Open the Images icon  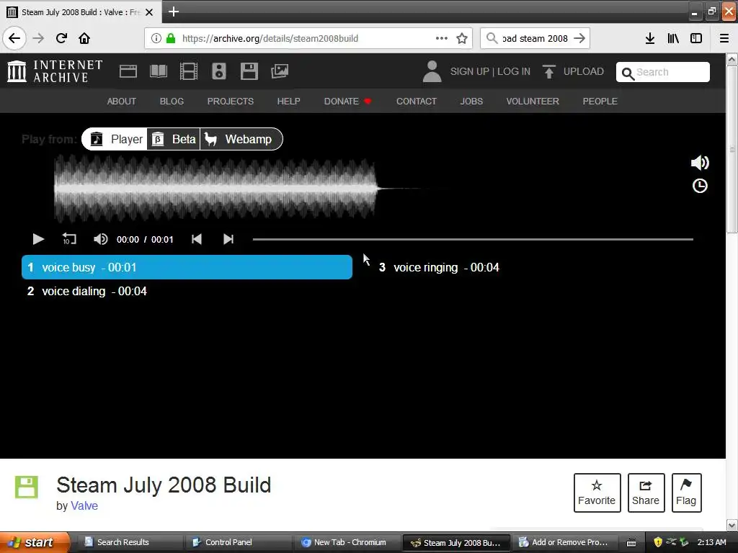(280, 71)
